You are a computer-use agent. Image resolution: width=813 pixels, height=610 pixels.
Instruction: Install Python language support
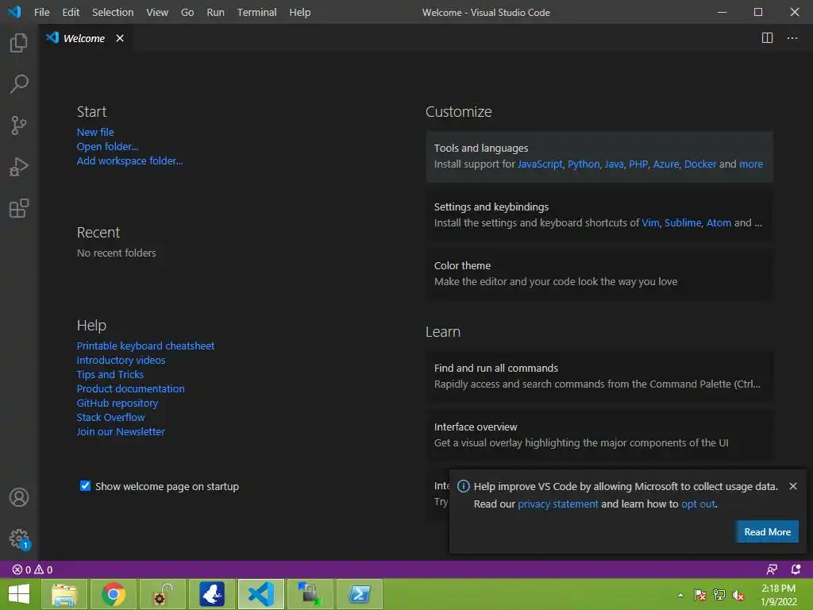[584, 164]
